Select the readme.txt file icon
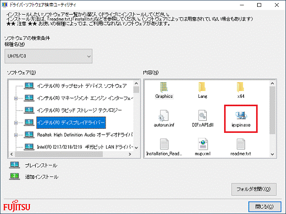Viewport: 286px width, 214px height. 241,144
